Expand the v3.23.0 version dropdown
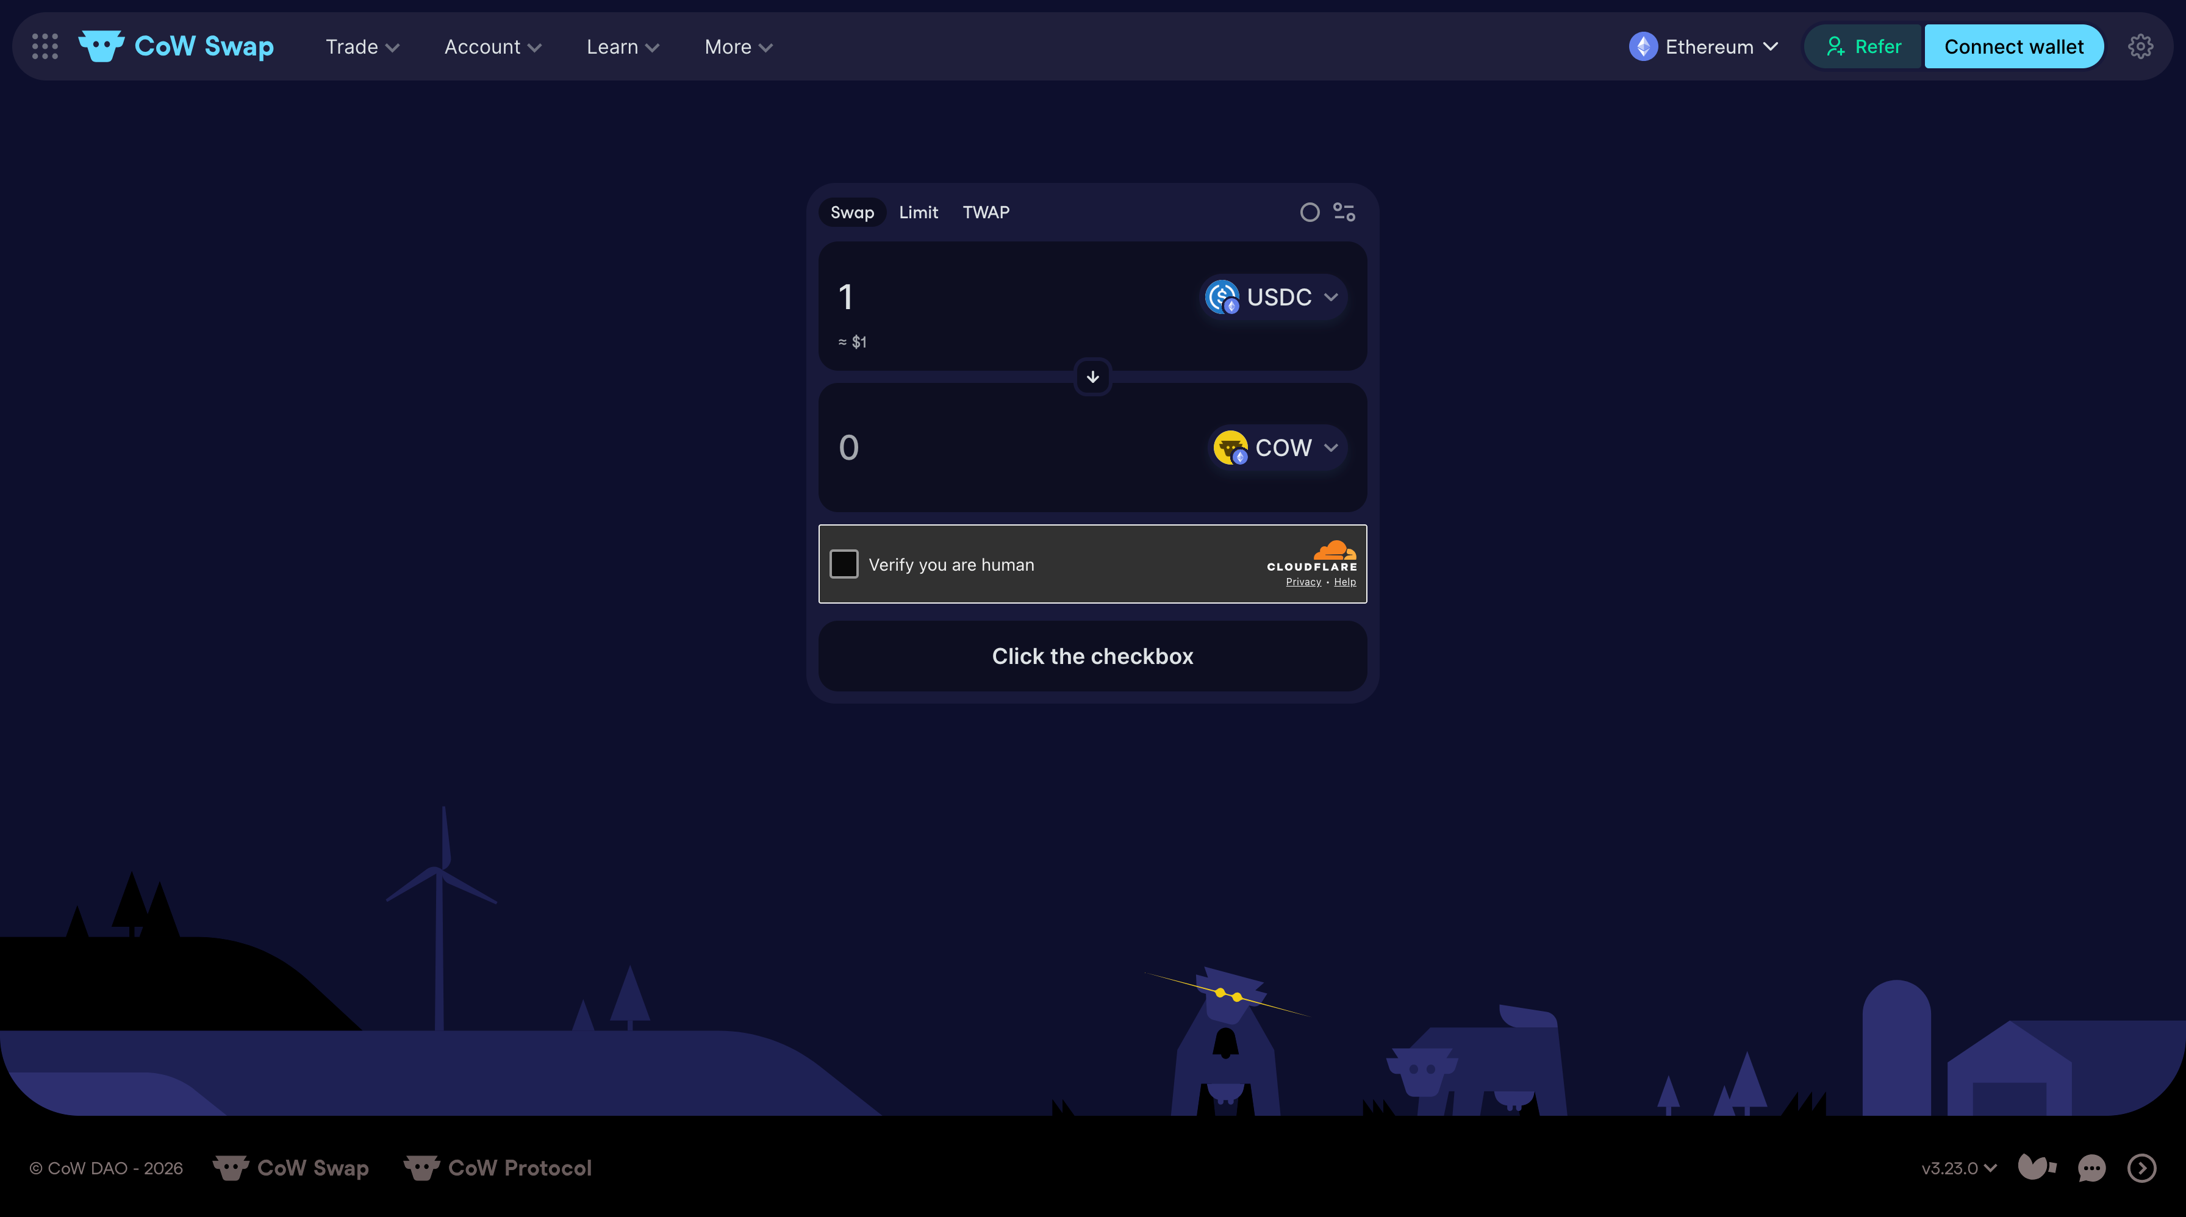Viewport: 2186px width, 1217px height. coord(1958,1168)
